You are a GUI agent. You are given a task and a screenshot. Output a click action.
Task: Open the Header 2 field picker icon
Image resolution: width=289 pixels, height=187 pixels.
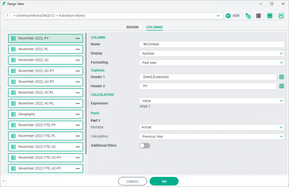click(281, 86)
